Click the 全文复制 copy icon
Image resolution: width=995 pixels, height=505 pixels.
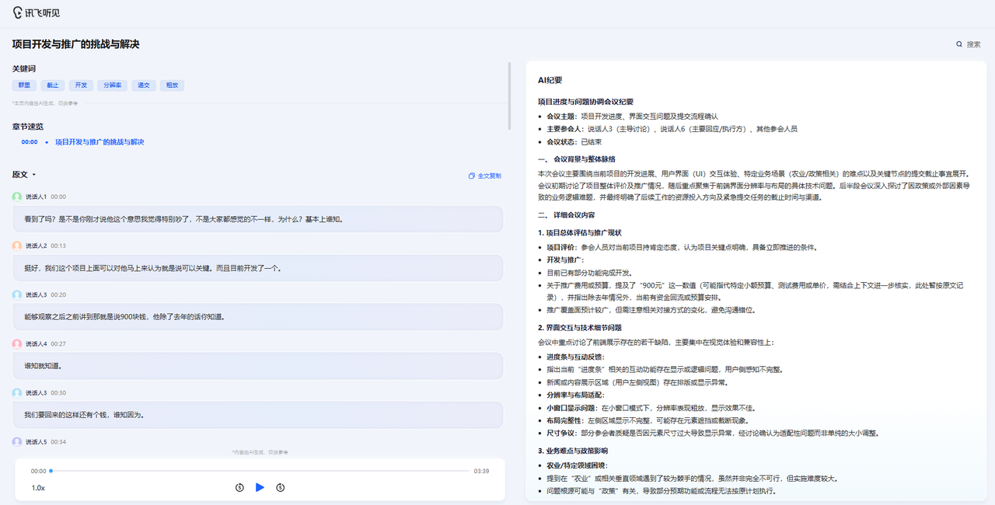[471, 176]
